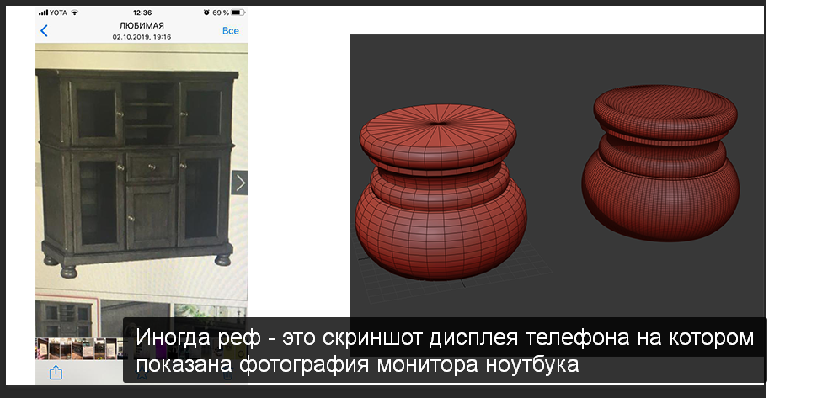833x398 pixels.
Task: Open the large black cabinet photo
Action: tap(137, 172)
